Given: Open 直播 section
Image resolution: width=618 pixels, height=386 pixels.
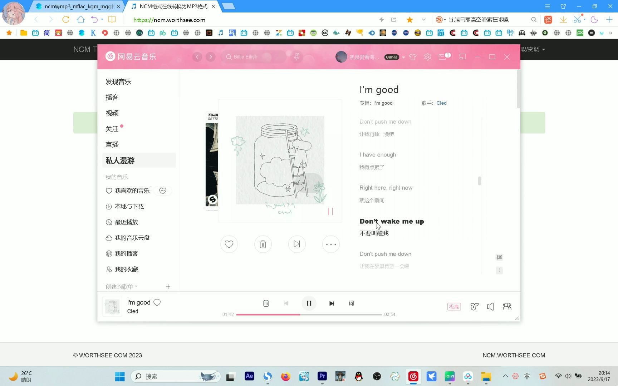Looking at the screenshot, I should click(x=112, y=144).
